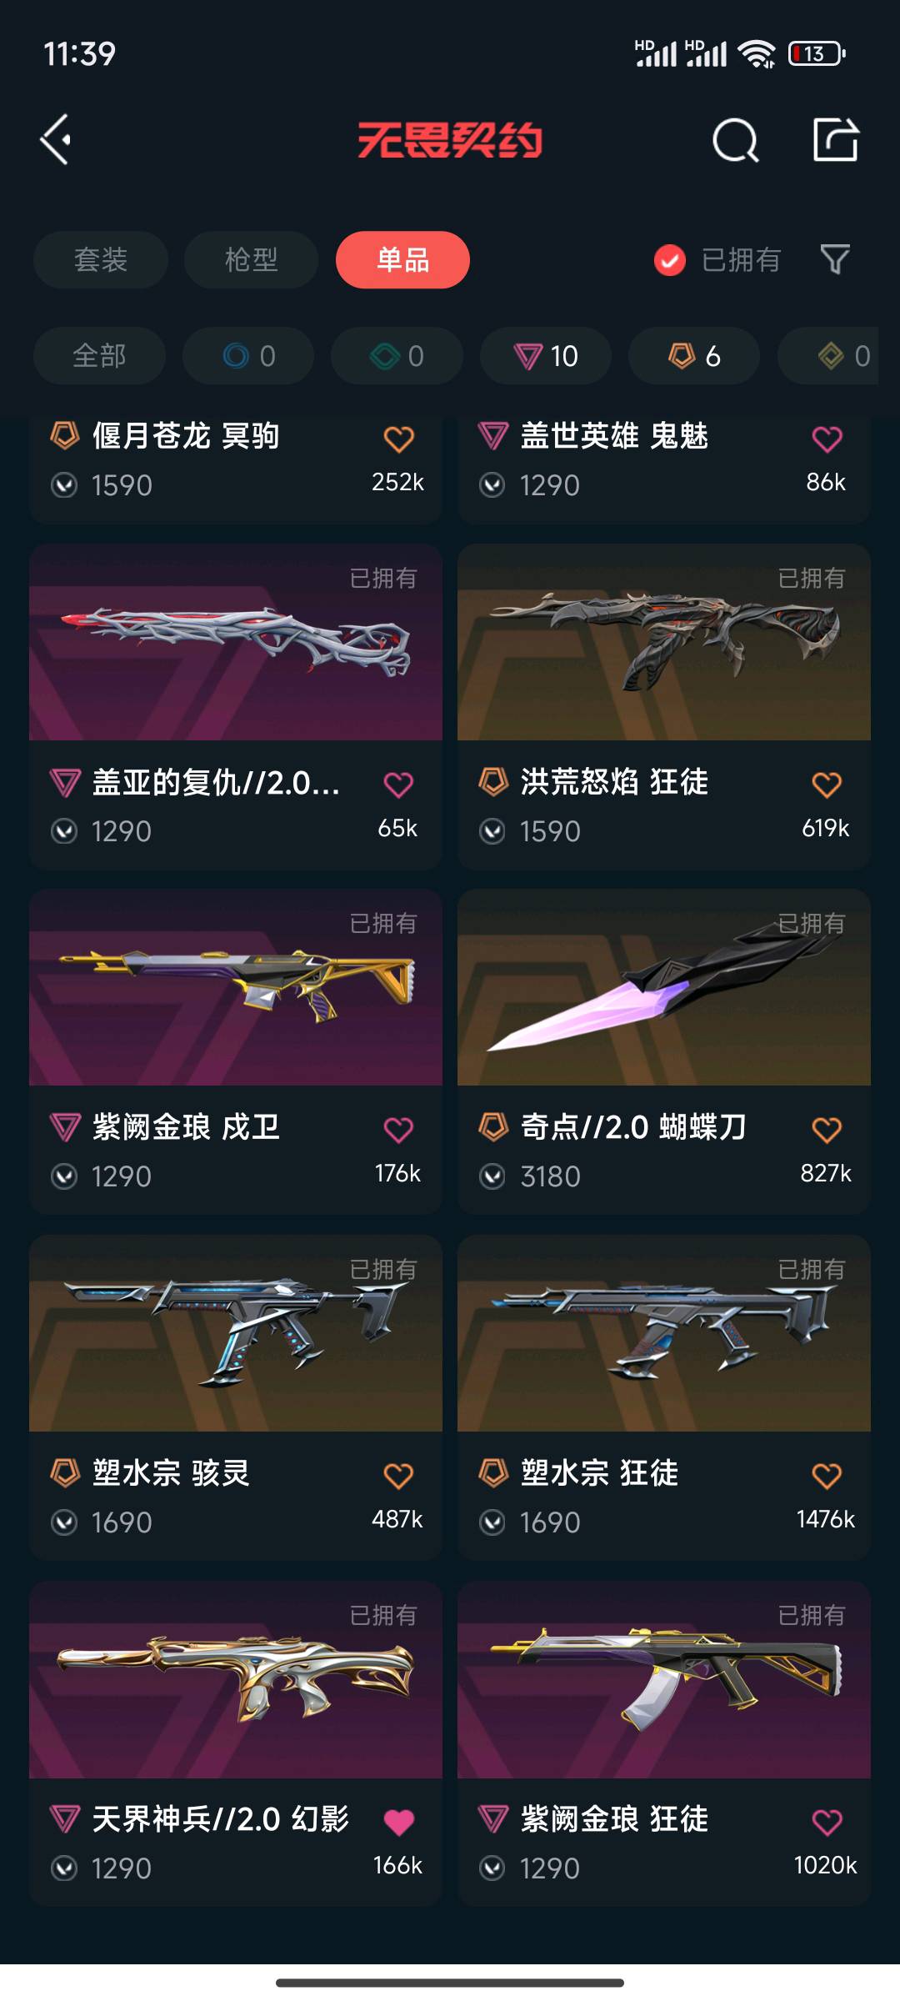Unfavorite 天界神兵//2.0 幻影 filled heart
Viewport: 900px width, 2001px height.
pos(398,1823)
